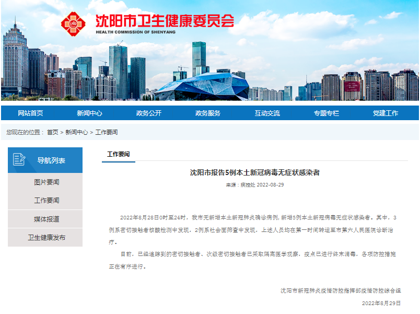The height and width of the screenshot is (314, 420).
Task: Click the article title about 5例无症状感染者
Action: [255, 172]
